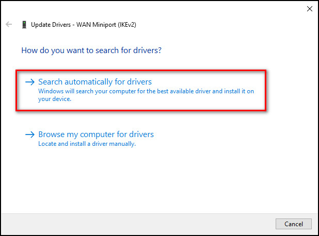Click 'Windows will search your computer' description text
319x236 pixels.
pos(146,95)
